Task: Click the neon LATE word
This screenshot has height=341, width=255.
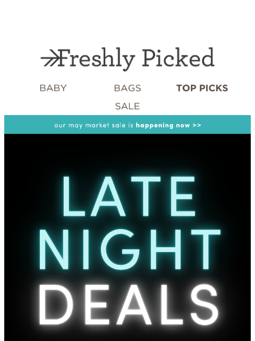Action: coord(129,197)
